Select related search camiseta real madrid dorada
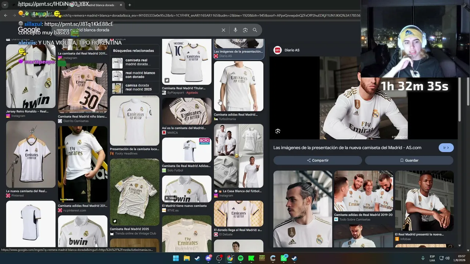Screen dimensions: 470x264 [x=134, y=62]
